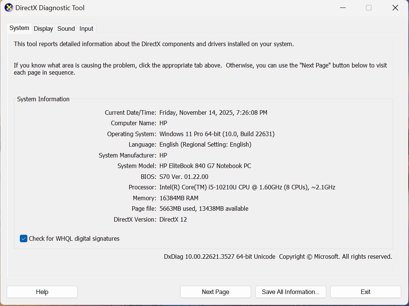Toggle the WHQL signature verification checkbox

[x=23, y=238]
